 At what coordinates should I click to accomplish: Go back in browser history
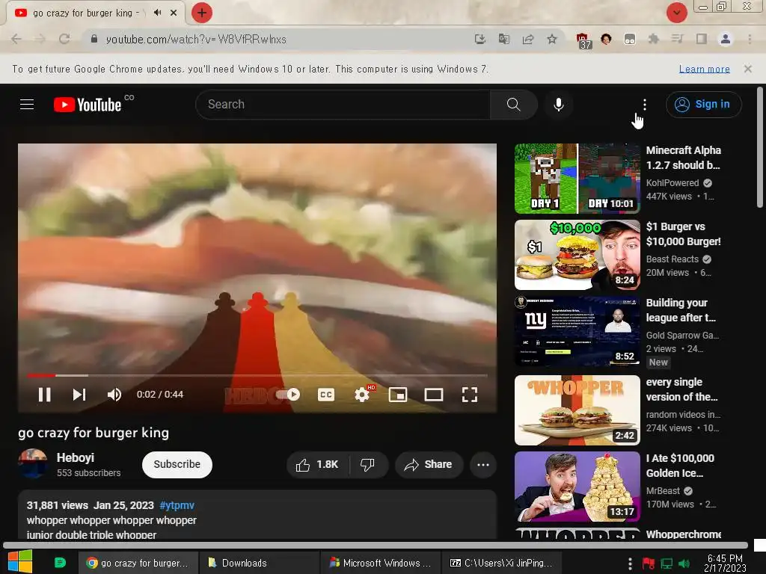(x=16, y=39)
